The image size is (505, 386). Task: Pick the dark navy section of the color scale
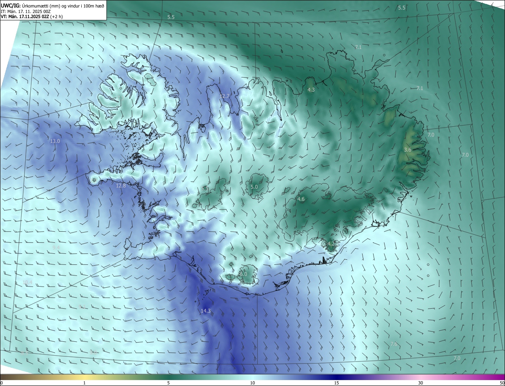[x=337, y=377]
